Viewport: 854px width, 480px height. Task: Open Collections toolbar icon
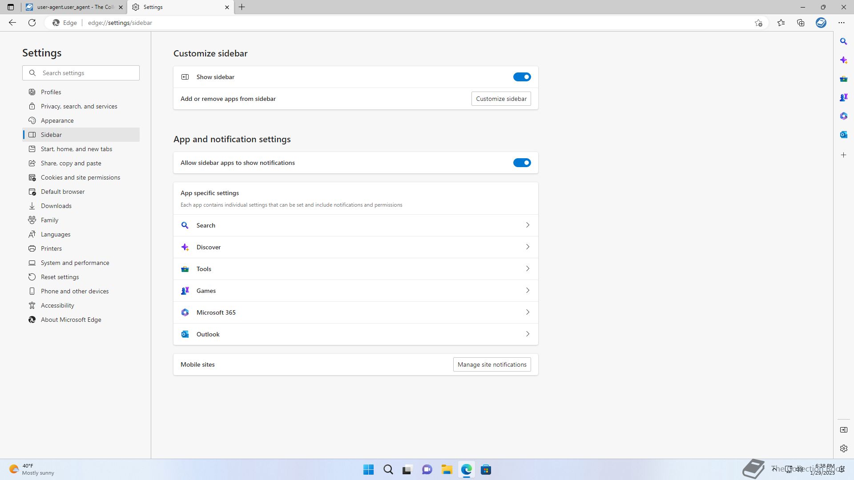(x=801, y=23)
